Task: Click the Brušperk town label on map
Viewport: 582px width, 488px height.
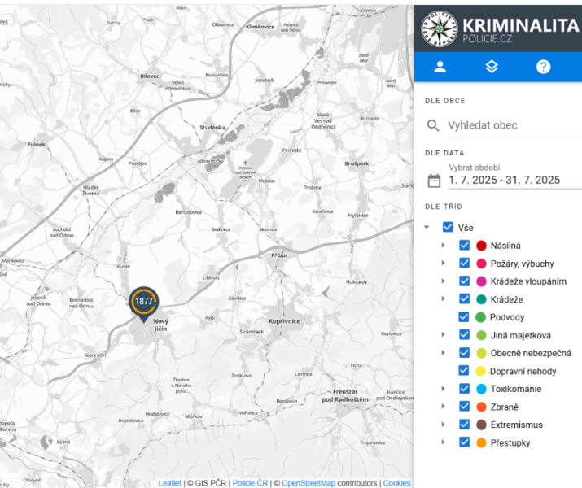Action: [x=357, y=163]
